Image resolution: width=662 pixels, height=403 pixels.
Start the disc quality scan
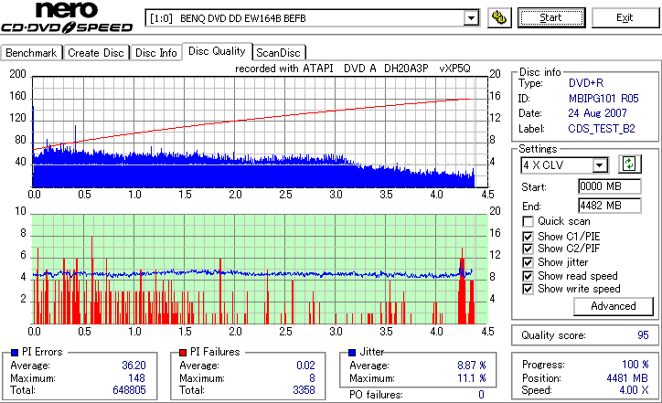pos(551,17)
